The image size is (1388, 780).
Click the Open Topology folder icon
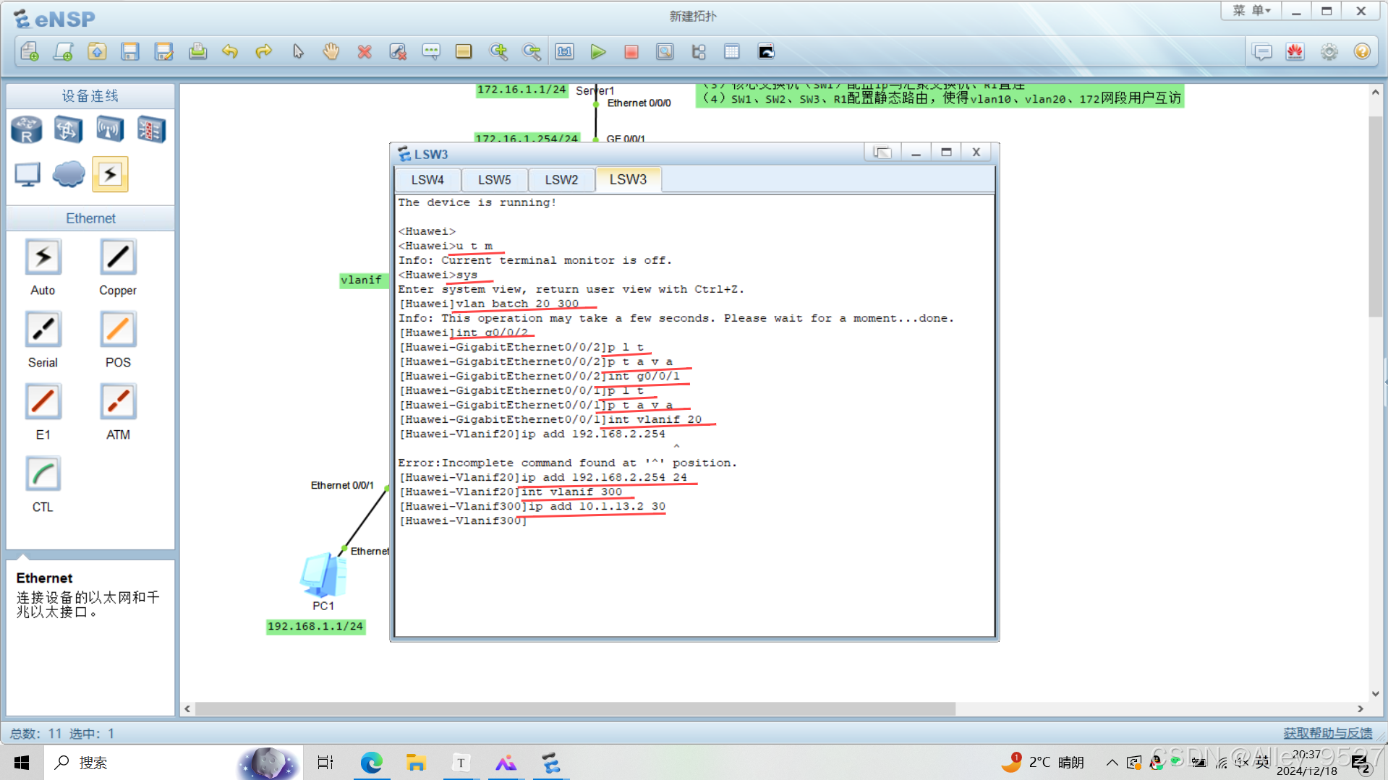[97, 51]
